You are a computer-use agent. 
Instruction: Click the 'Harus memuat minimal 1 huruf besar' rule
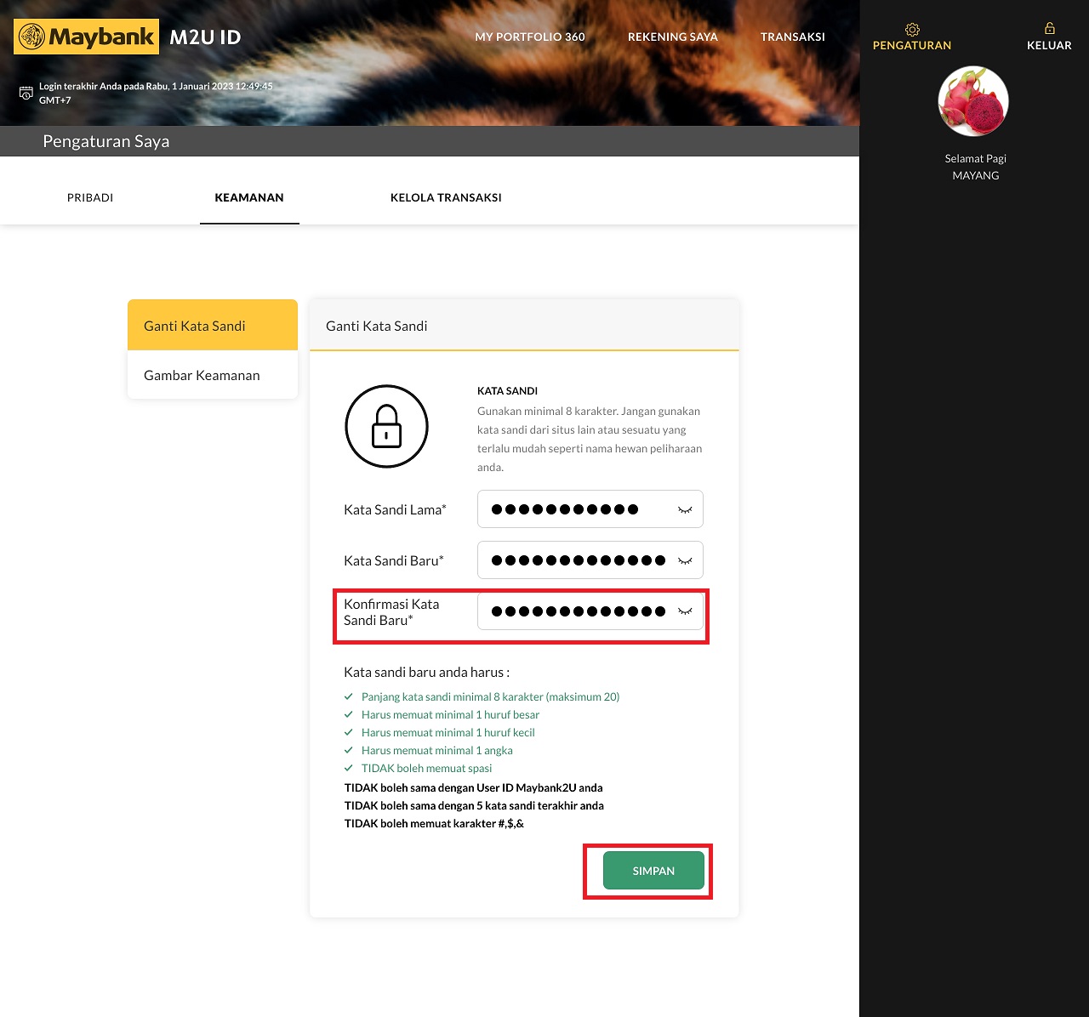450,714
